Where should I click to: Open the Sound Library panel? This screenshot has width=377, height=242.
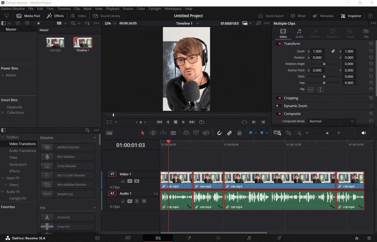pyautogui.click(x=106, y=16)
